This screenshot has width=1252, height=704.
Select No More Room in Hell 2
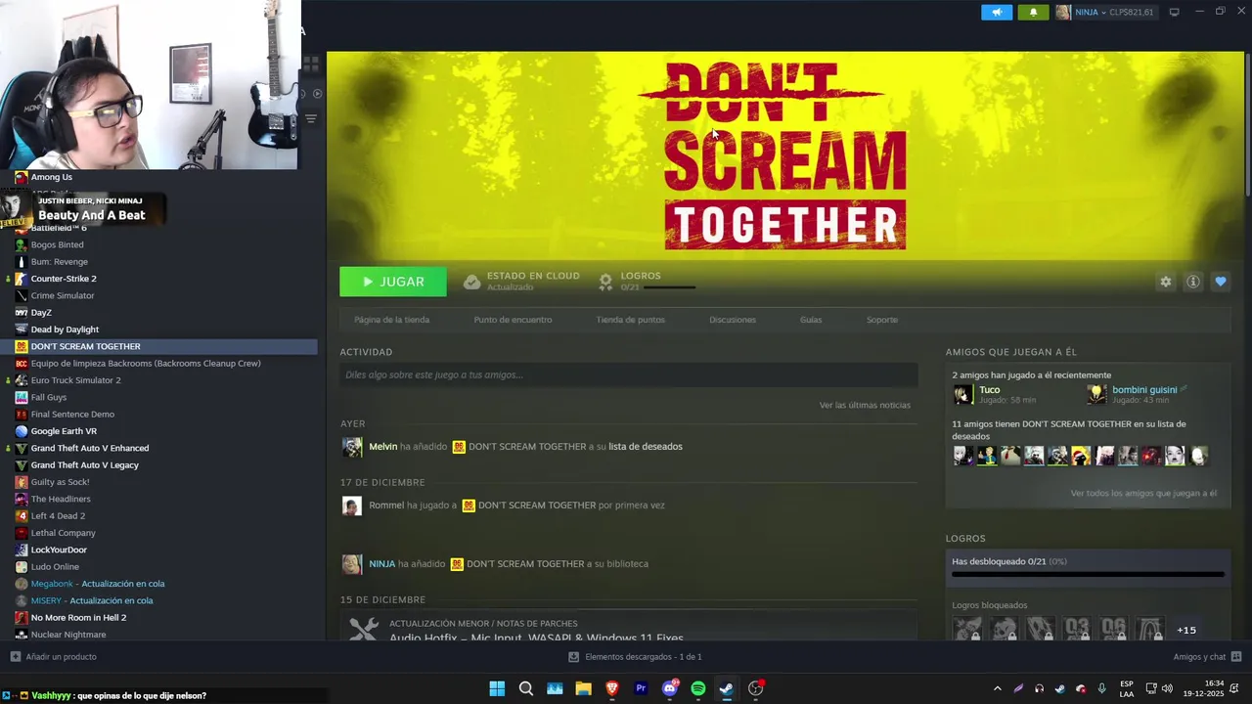coord(78,618)
